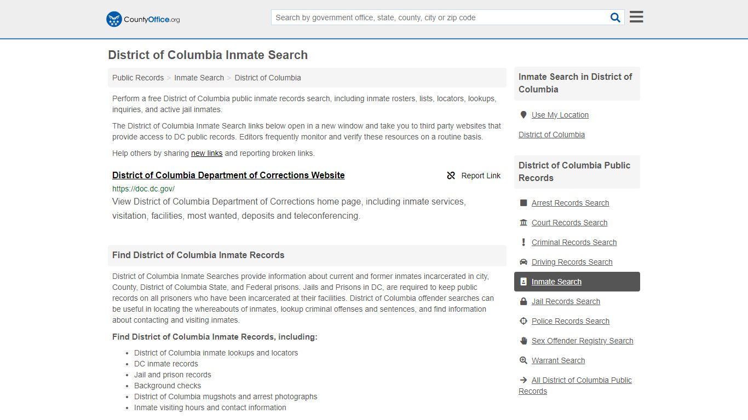Image resolution: width=748 pixels, height=420 pixels.
Task: Click Use My Location link
Action: [560, 115]
